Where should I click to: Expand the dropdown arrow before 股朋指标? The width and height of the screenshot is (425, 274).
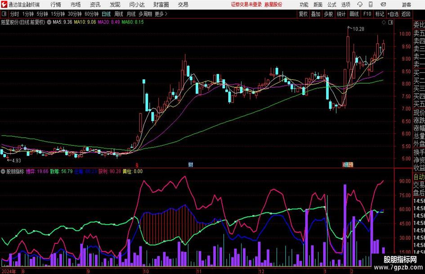[3, 171]
